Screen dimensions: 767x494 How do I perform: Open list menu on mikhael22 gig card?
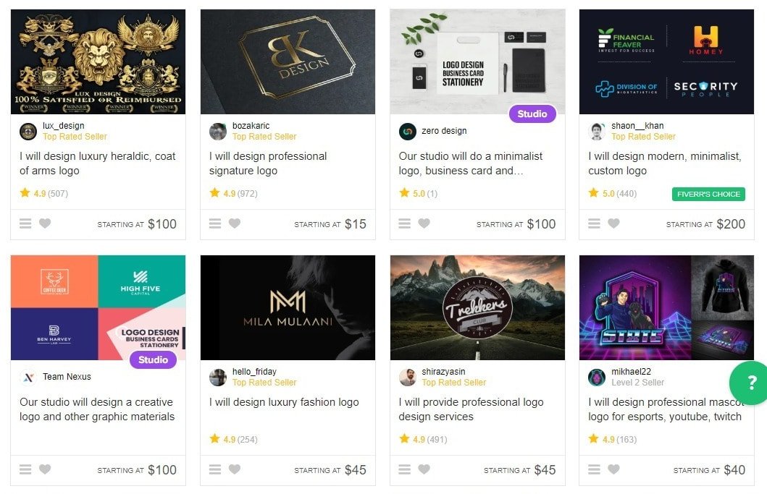[x=594, y=469]
